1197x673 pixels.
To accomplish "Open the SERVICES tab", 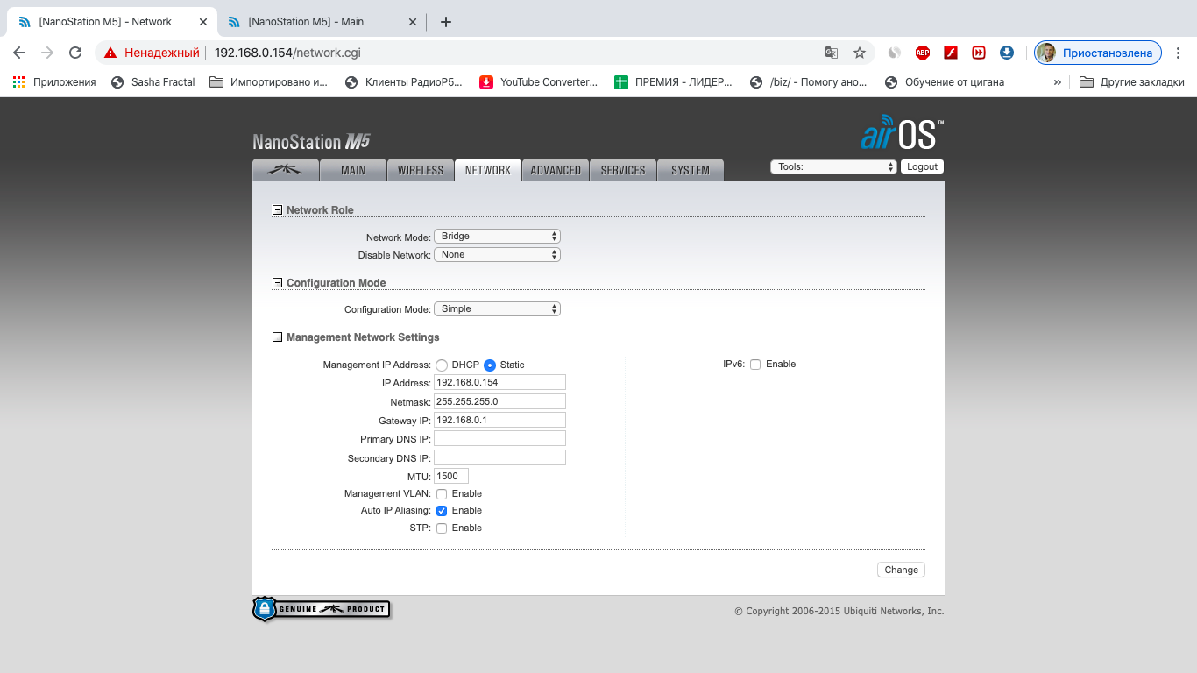I will coord(623,170).
